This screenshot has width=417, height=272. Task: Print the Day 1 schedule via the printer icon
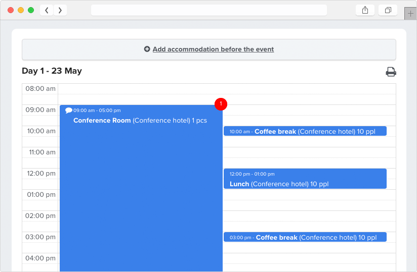tap(391, 72)
